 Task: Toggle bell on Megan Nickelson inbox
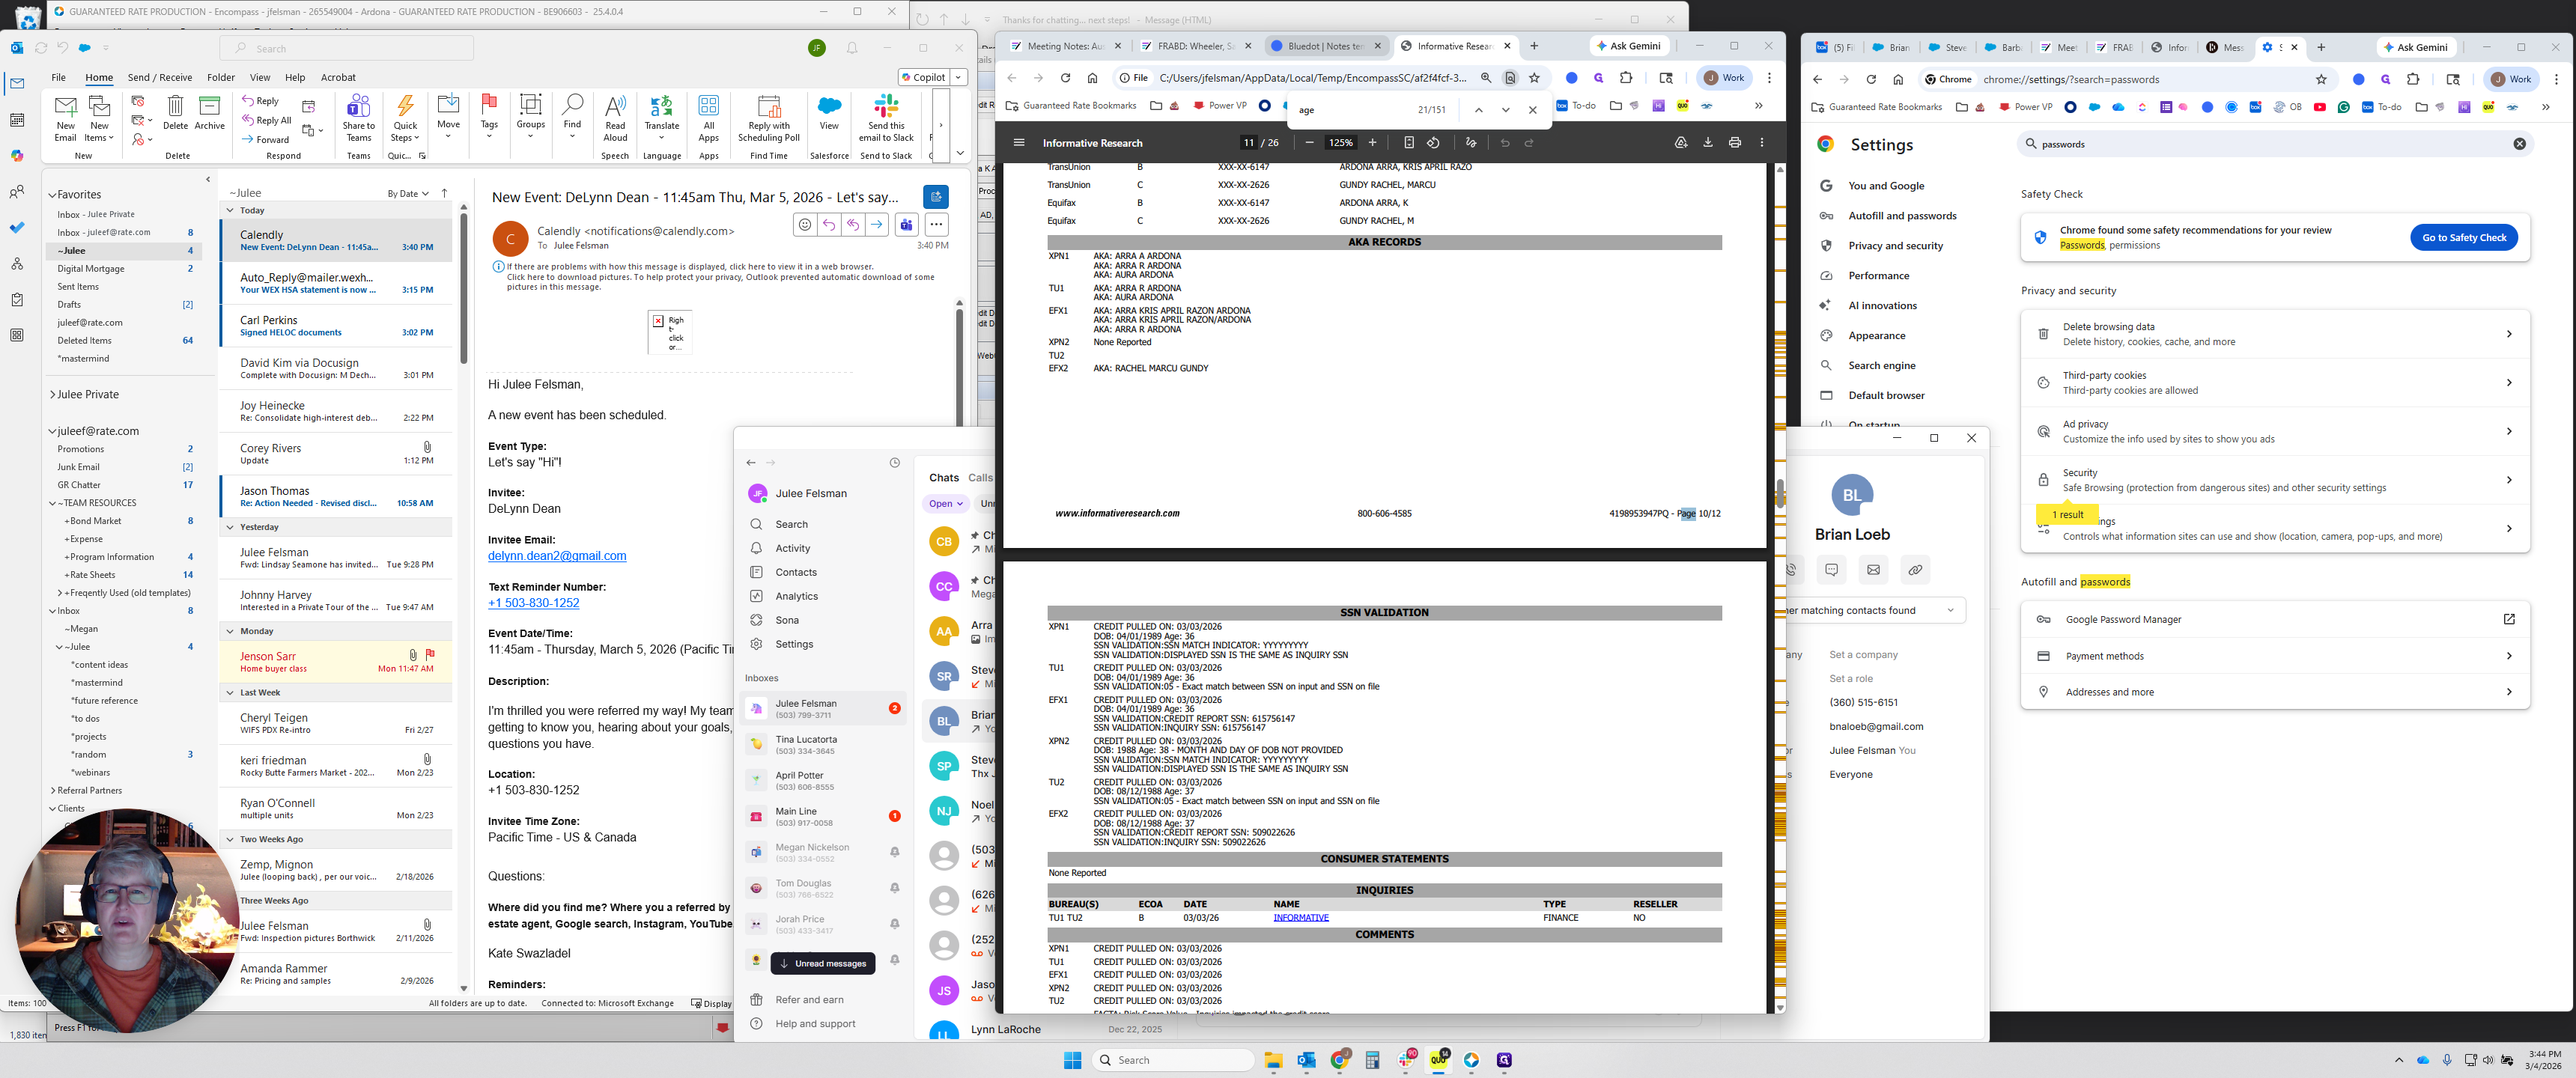[x=894, y=852]
